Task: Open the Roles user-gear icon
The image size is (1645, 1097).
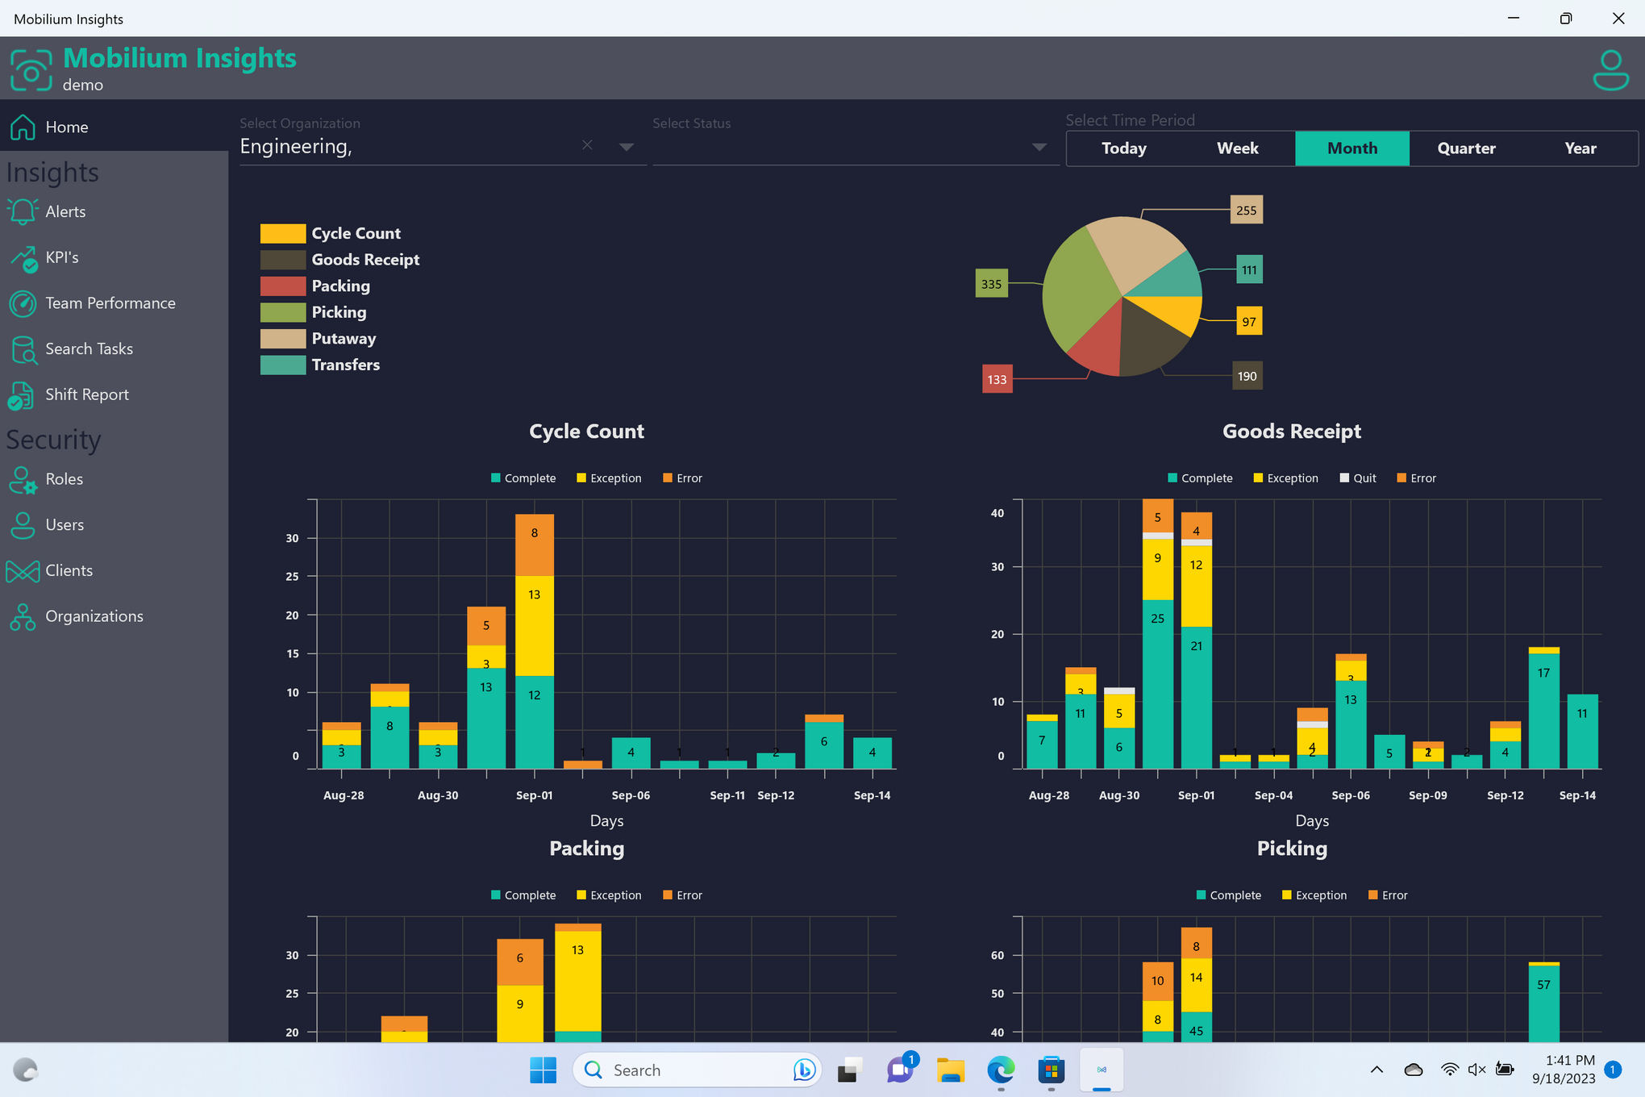Action: point(23,479)
